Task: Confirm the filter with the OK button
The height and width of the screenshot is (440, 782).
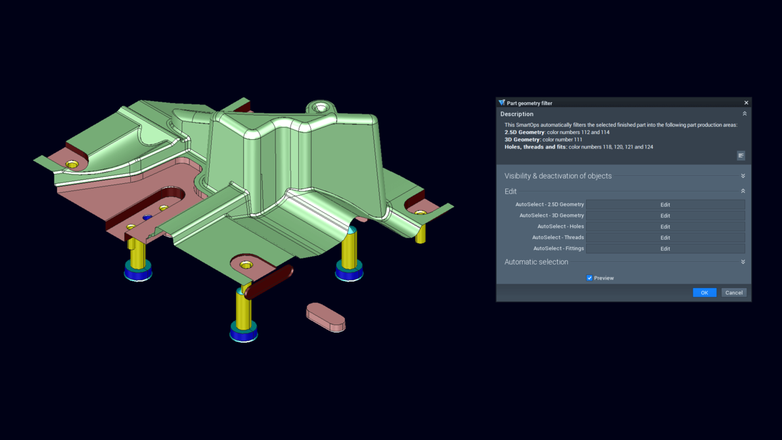Action: tap(704, 292)
